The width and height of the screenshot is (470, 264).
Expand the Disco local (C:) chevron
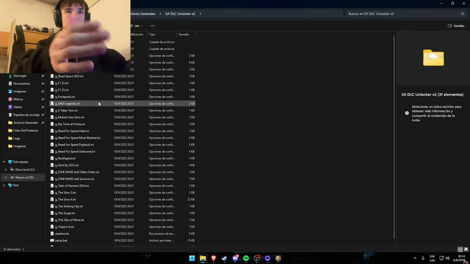click(x=6, y=170)
